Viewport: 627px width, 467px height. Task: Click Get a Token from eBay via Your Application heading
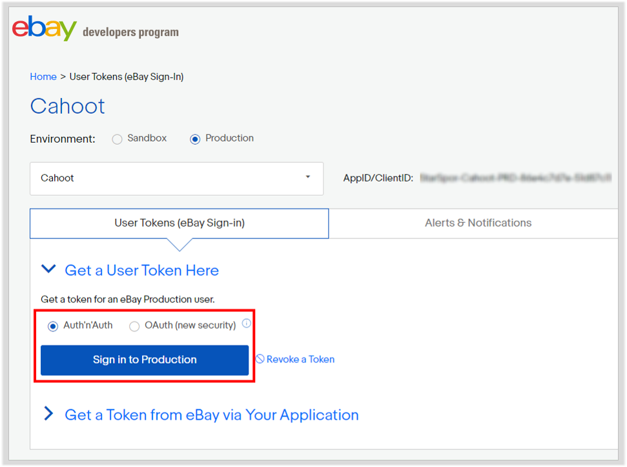click(x=212, y=415)
